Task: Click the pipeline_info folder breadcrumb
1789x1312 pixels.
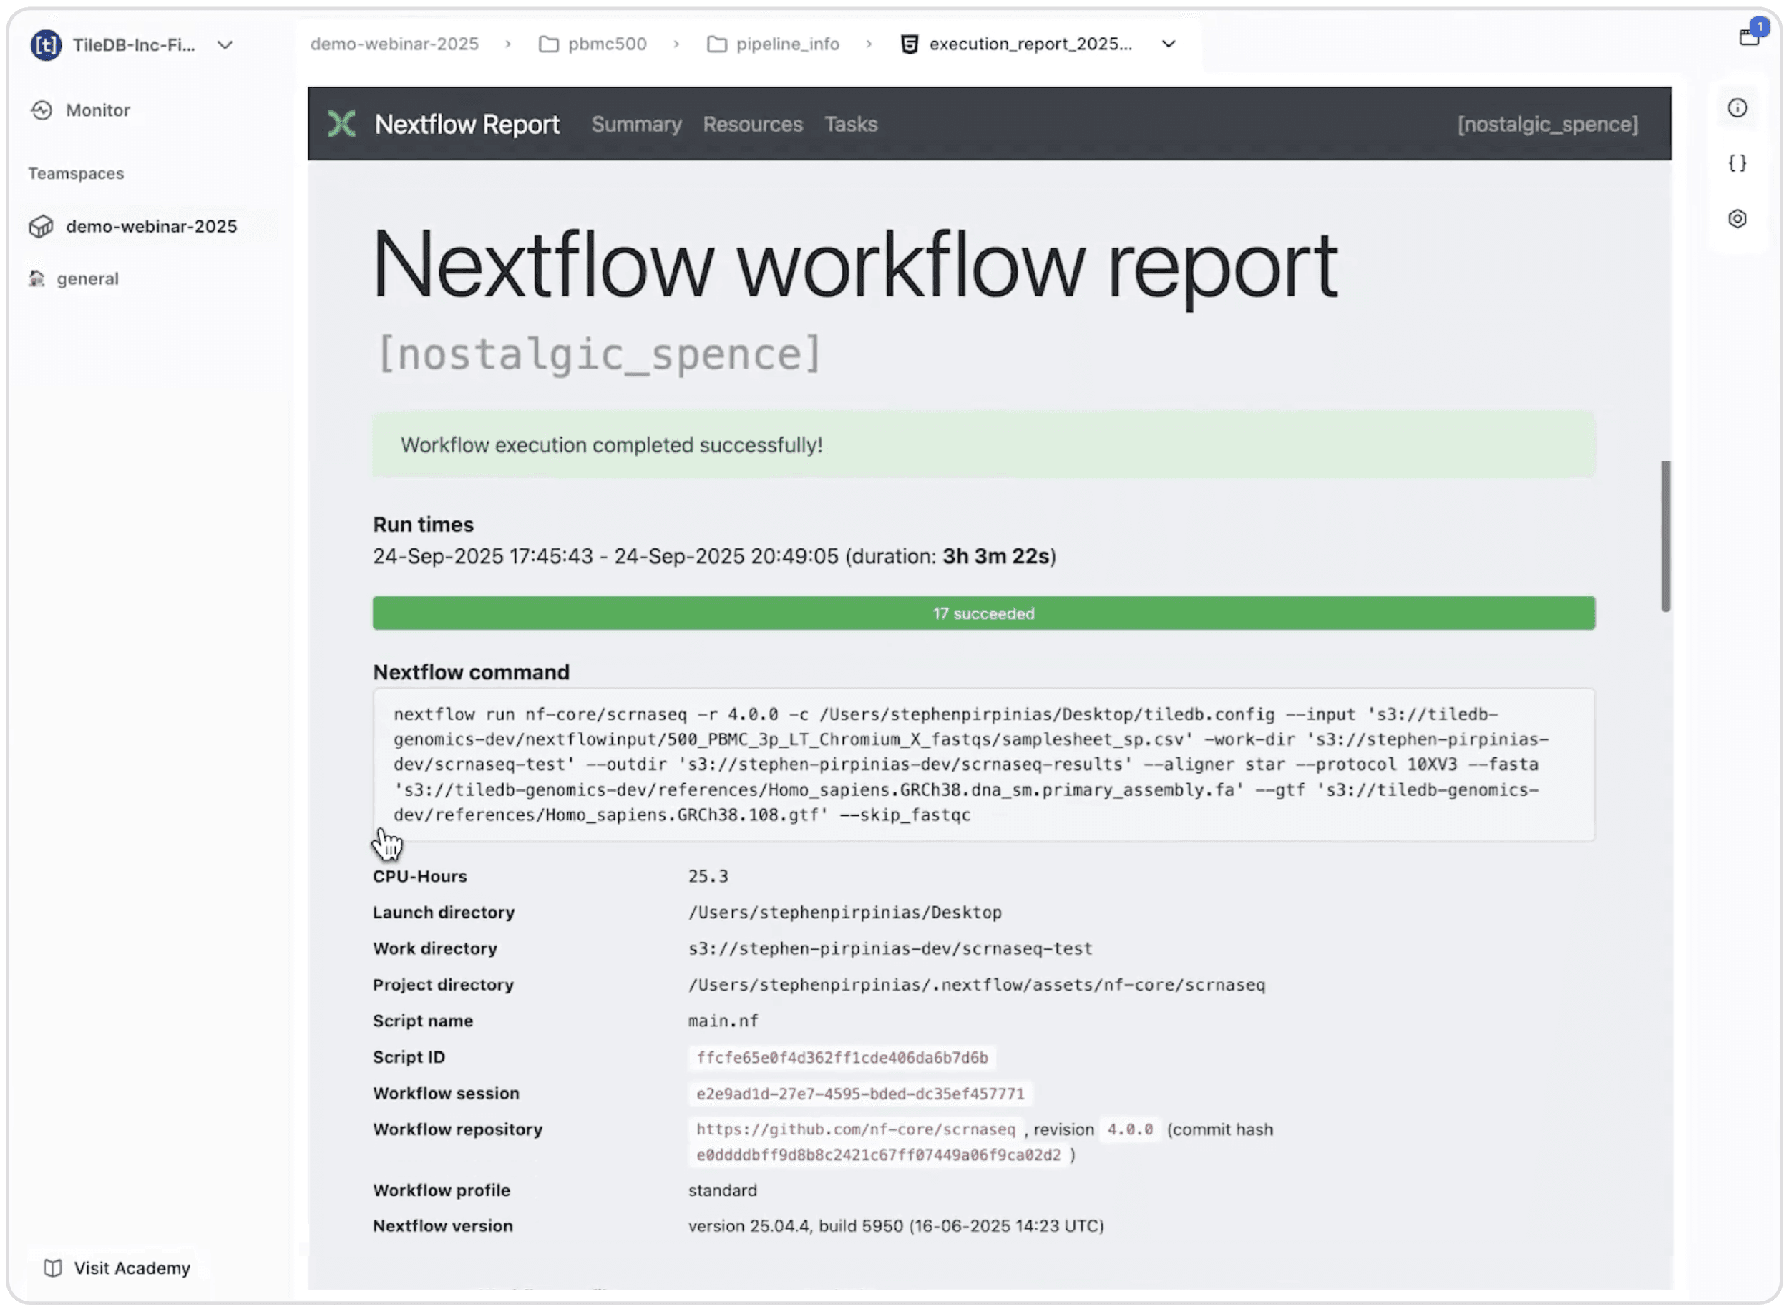Action: 787,44
